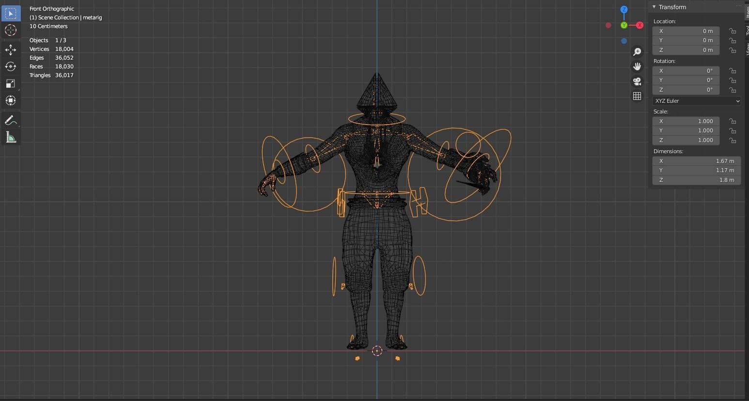
Task: Click the Location Y value field
Action: tap(686, 40)
